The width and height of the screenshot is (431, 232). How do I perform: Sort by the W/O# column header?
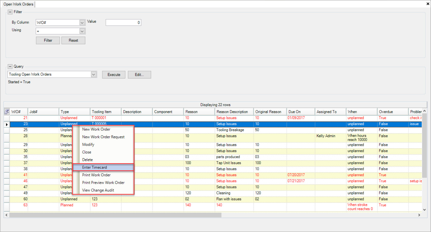click(19, 112)
